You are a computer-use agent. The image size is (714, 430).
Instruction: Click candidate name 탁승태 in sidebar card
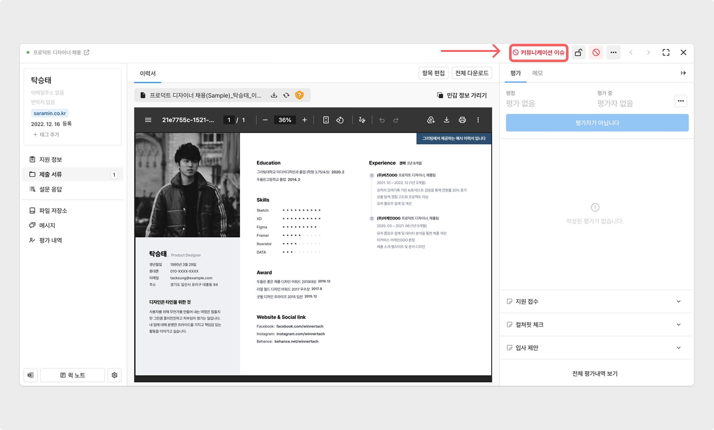pos(41,80)
